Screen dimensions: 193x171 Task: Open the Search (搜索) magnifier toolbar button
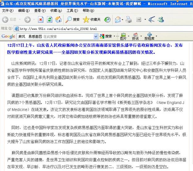[72, 20]
